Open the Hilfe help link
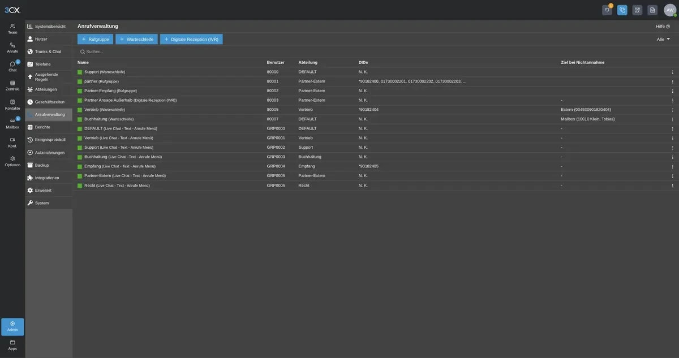Image resolution: width=679 pixels, height=358 pixels. click(663, 26)
